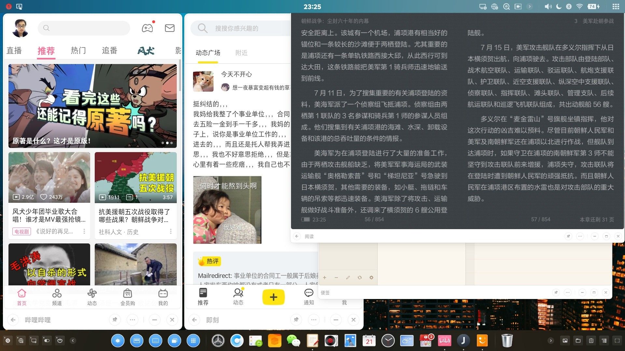Switch to the 热门 tab
625x351 pixels.
[78, 51]
